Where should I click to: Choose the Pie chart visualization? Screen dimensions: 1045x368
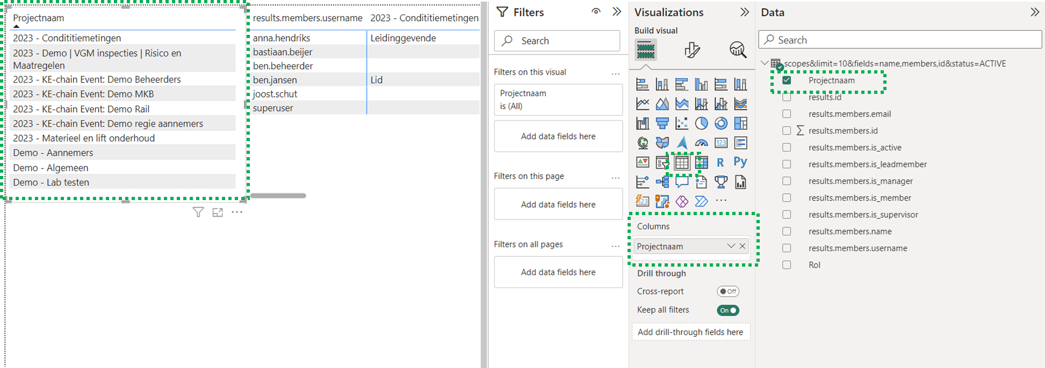701,123
